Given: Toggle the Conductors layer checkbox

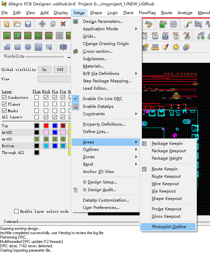Looking at the screenshot, I should [x=4, y=97].
